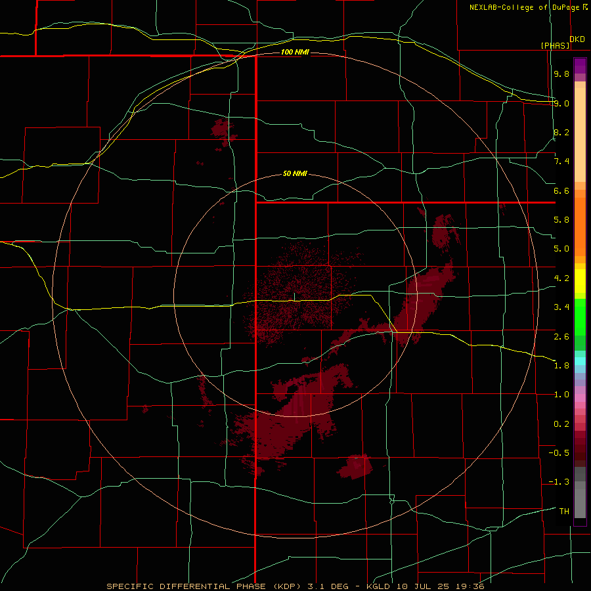Click the 50 NMI range ring label
This screenshot has width=591, height=591.
pyautogui.click(x=295, y=173)
